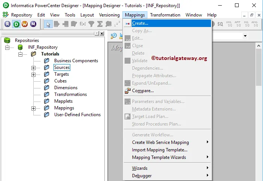The image size is (263, 181).
Task: Open Repository Manager with the R icon
Action: point(7,24)
